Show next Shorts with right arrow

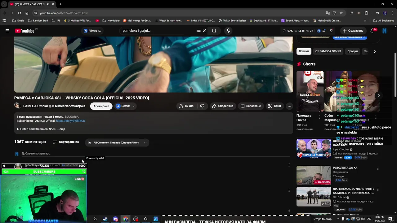pyautogui.click(x=378, y=95)
